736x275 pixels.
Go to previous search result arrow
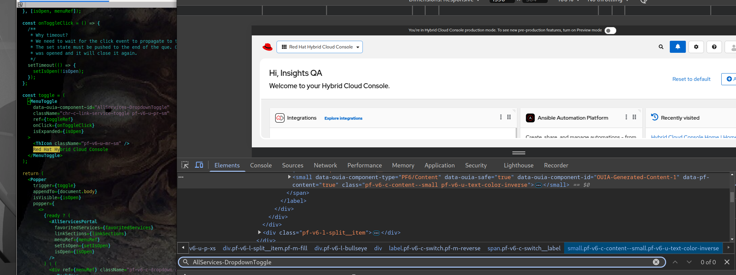point(675,262)
